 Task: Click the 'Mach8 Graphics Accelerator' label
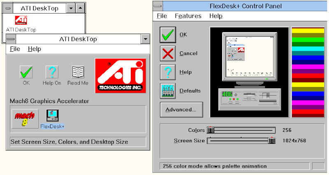[49, 101]
